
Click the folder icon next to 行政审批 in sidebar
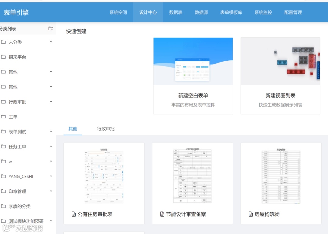coord(3,102)
